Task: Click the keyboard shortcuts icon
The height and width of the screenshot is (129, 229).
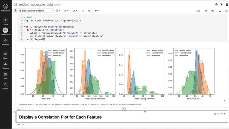Action: tap(198, 11)
